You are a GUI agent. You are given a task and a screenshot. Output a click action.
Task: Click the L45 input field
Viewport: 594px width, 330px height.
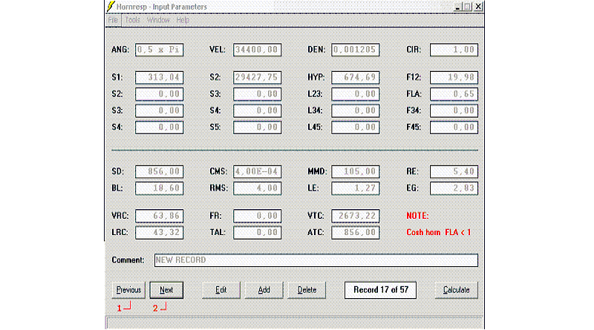tap(356, 127)
